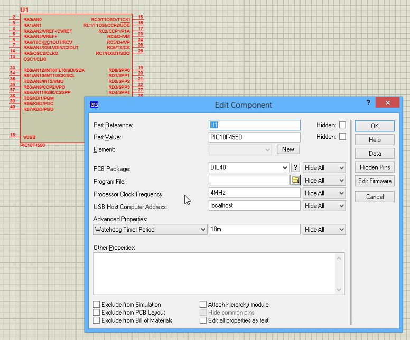This screenshot has height=340, width=410.
Task: Click Other Properties scrollbar up arrow
Action: 339,258
